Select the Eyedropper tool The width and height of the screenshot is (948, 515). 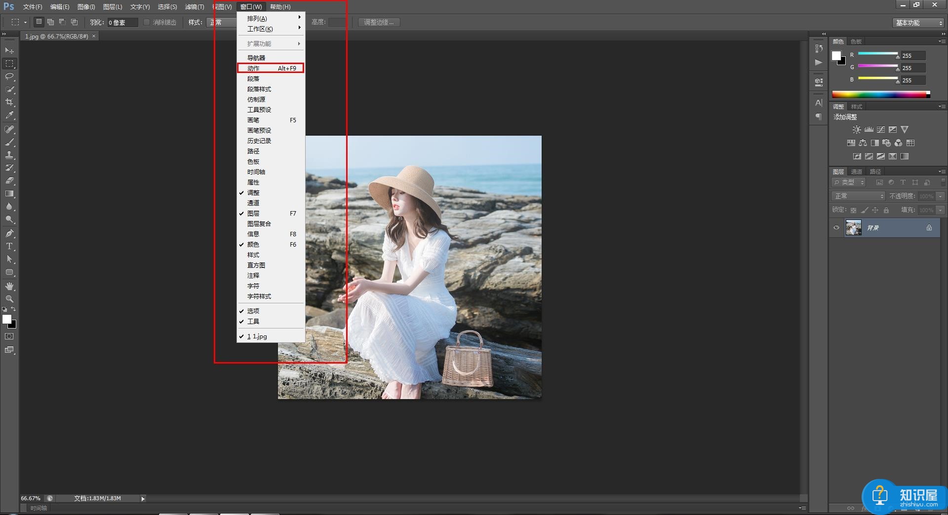tap(9, 115)
